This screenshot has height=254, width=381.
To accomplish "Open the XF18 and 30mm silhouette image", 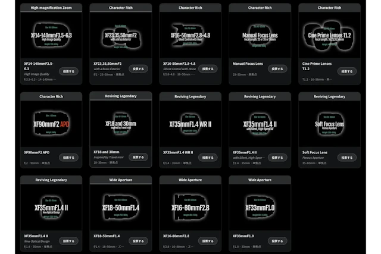I will click(121, 123).
